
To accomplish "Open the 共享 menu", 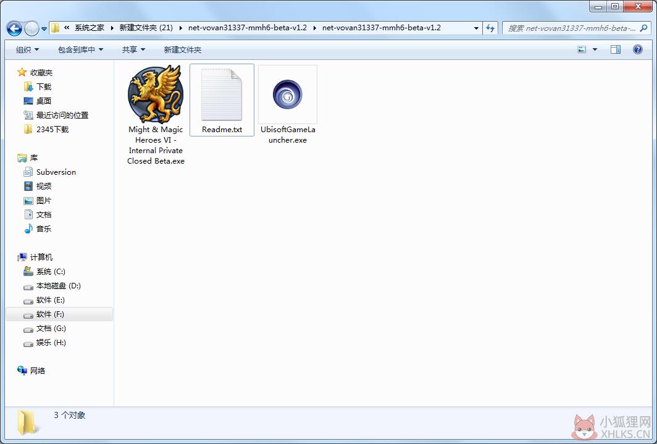I will coord(133,50).
